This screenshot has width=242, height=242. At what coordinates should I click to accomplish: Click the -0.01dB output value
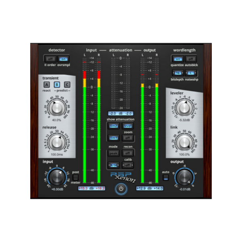tap(185, 189)
